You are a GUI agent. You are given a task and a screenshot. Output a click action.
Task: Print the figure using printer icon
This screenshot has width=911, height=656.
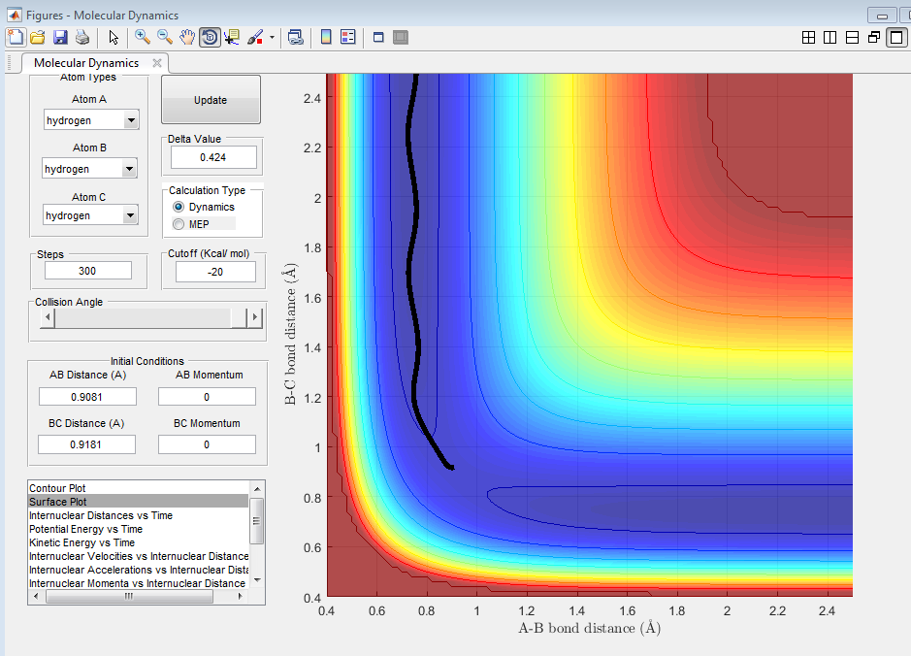pos(82,37)
